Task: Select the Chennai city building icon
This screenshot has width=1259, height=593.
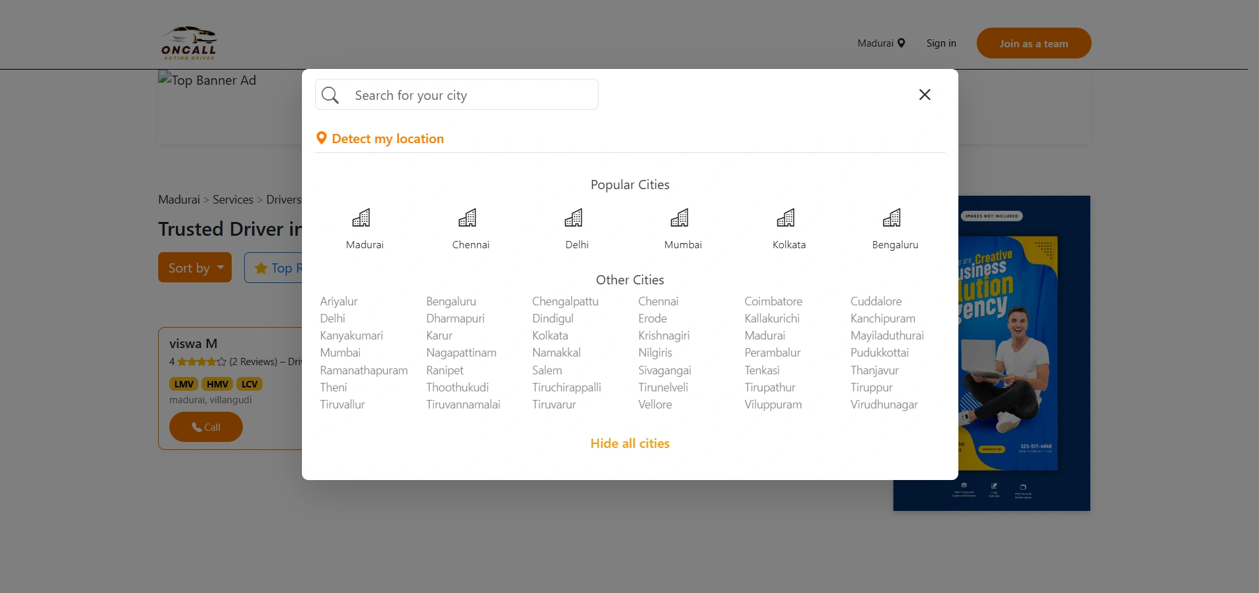Action: point(467,217)
